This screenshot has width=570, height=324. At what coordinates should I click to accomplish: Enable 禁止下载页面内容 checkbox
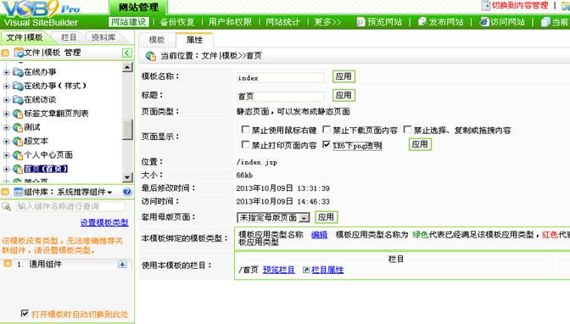327,130
